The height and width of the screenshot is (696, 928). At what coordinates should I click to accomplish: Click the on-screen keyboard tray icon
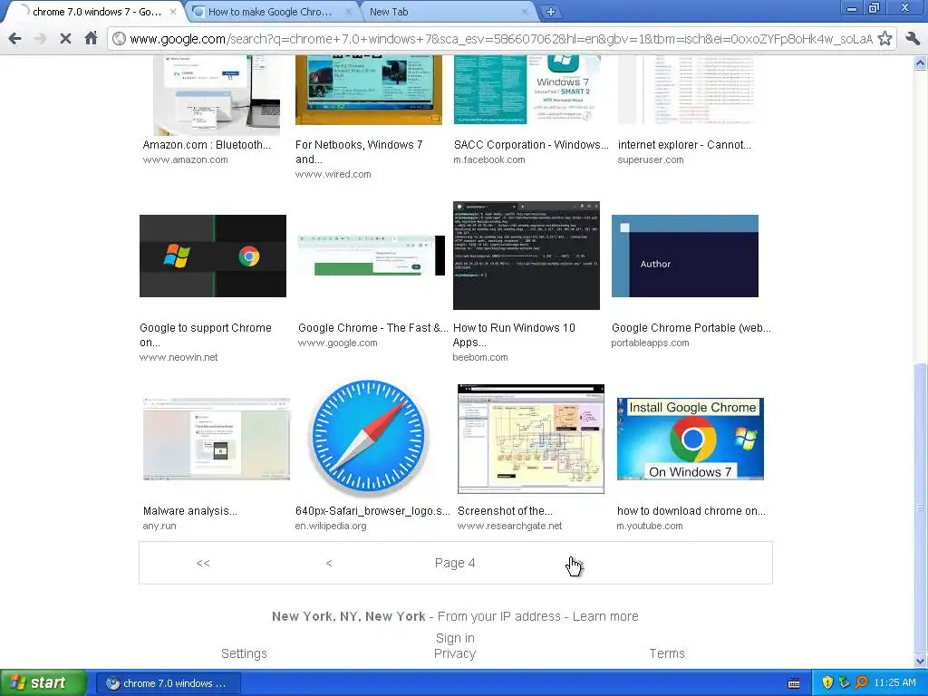(794, 683)
